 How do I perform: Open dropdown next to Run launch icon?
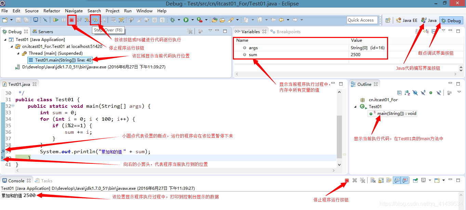[x=192, y=20]
